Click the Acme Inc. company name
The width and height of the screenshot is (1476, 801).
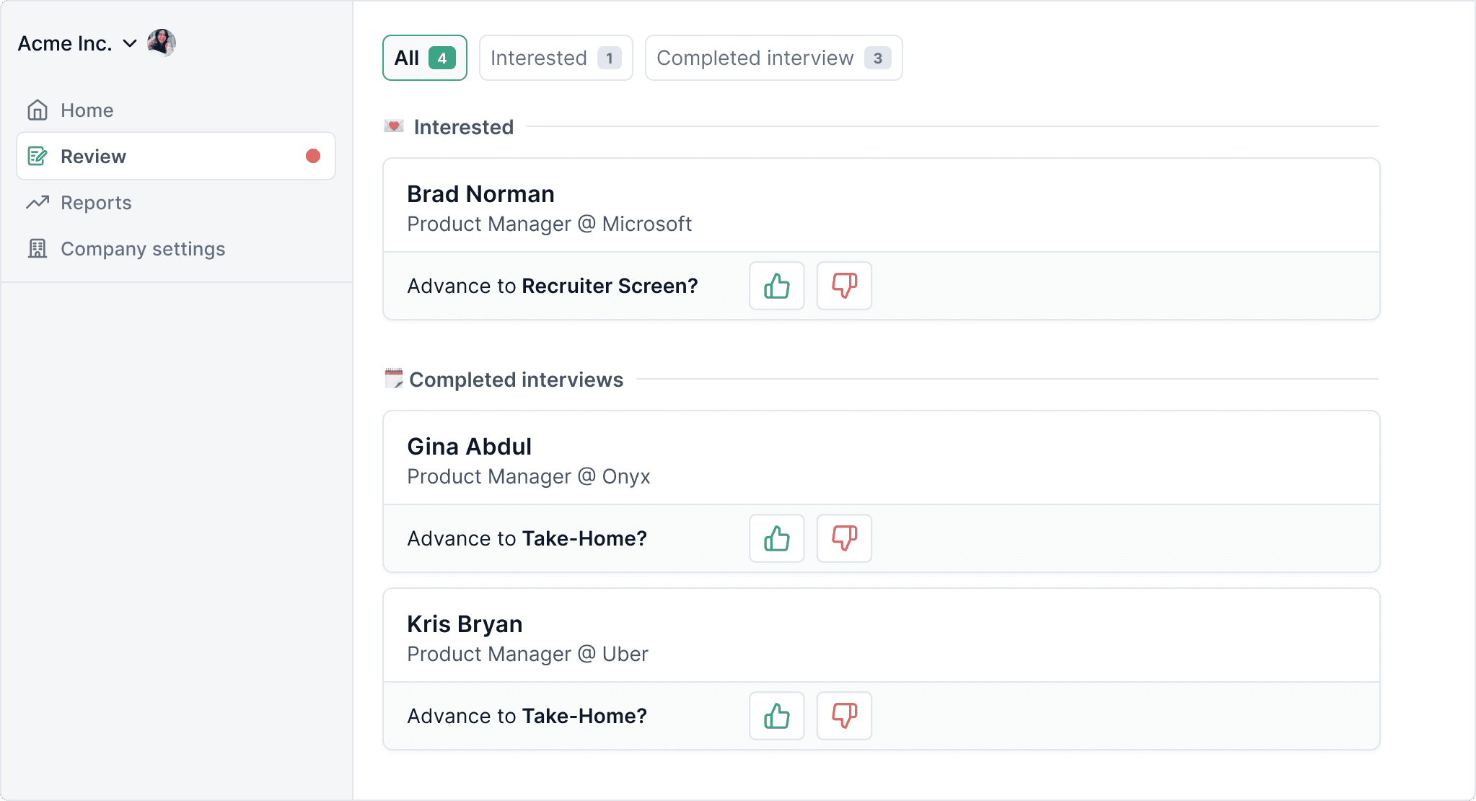coord(65,43)
